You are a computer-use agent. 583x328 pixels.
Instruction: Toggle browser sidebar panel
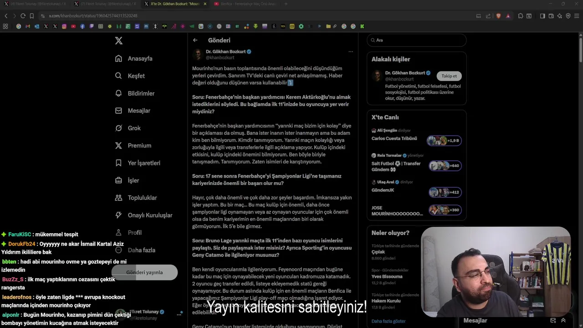(x=542, y=16)
